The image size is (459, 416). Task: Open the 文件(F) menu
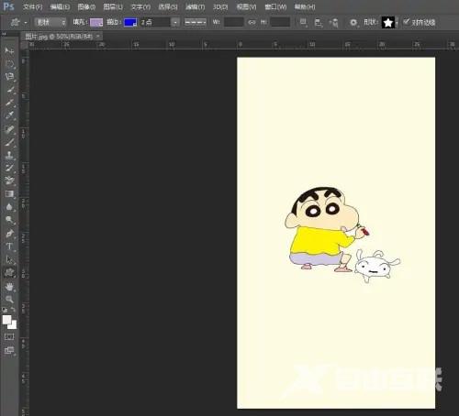32,6
